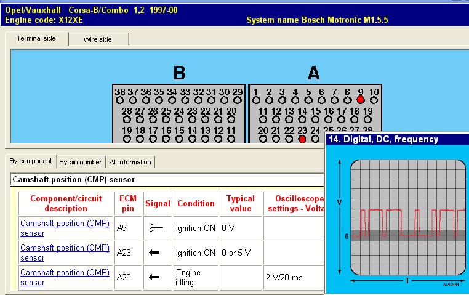
Task: Click pin 20 on connector B
Action: (231, 119)
